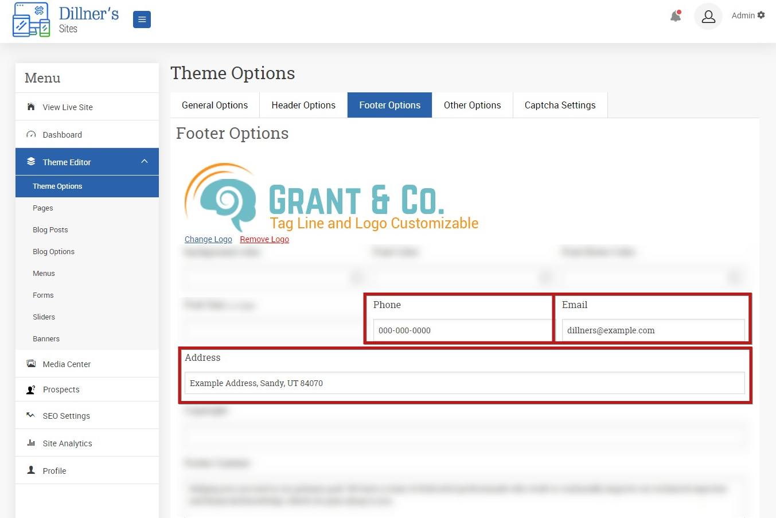776x518 pixels.
Task: Click the gear icon beside Admin
Action: (x=761, y=15)
